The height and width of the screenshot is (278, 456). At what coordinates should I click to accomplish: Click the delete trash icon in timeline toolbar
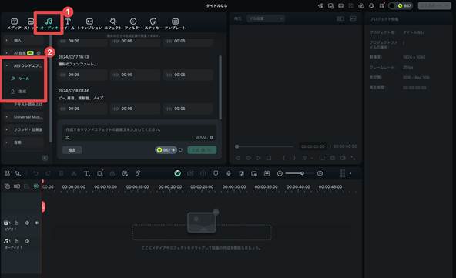coord(61,173)
